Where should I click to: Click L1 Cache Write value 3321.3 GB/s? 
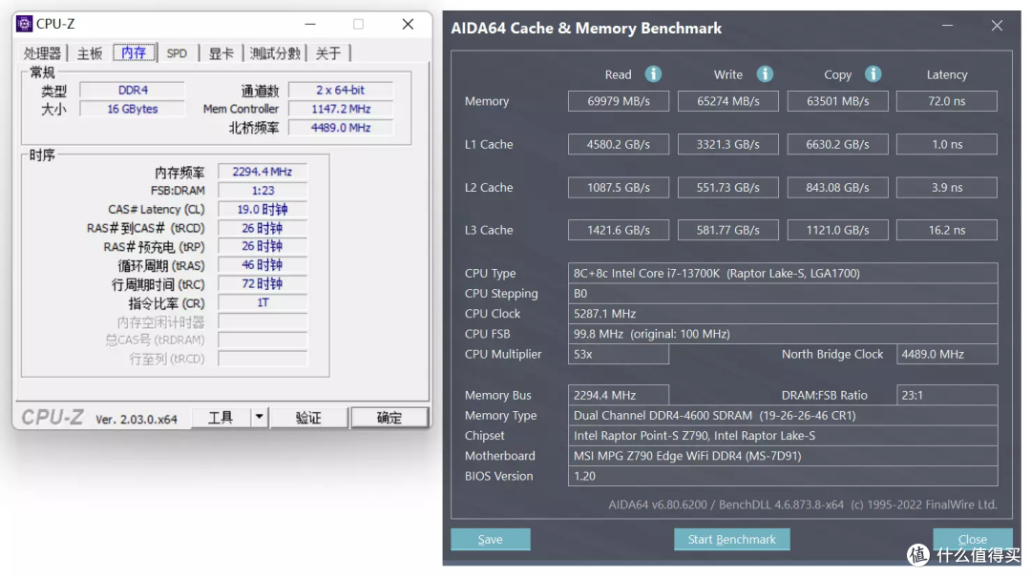pyautogui.click(x=727, y=144)
